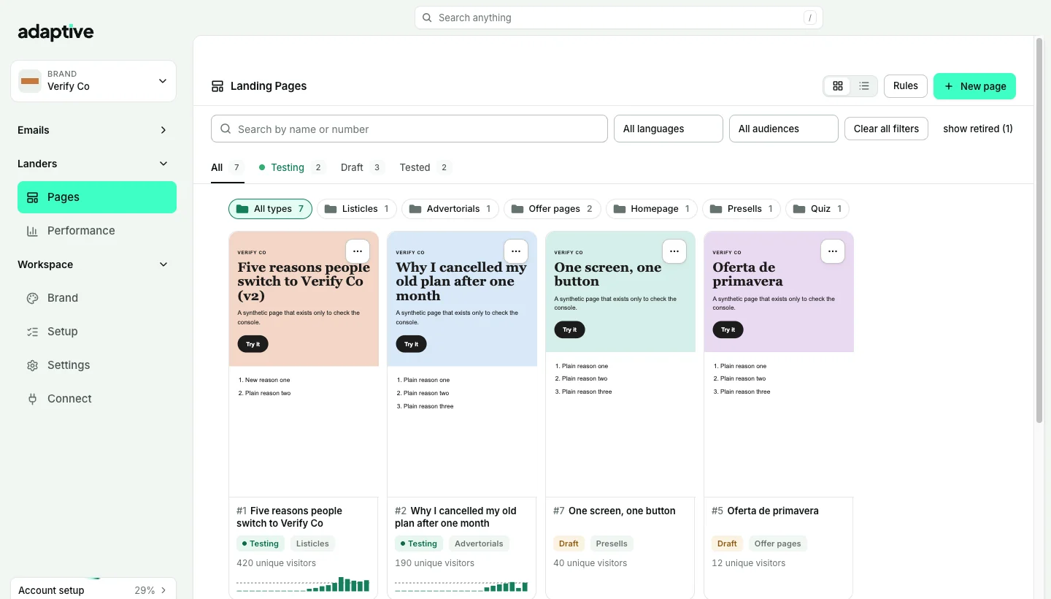Viewport: 1051px width, 599px height.
Task: Expand the Emails section
Action: (x=93, y=130)
